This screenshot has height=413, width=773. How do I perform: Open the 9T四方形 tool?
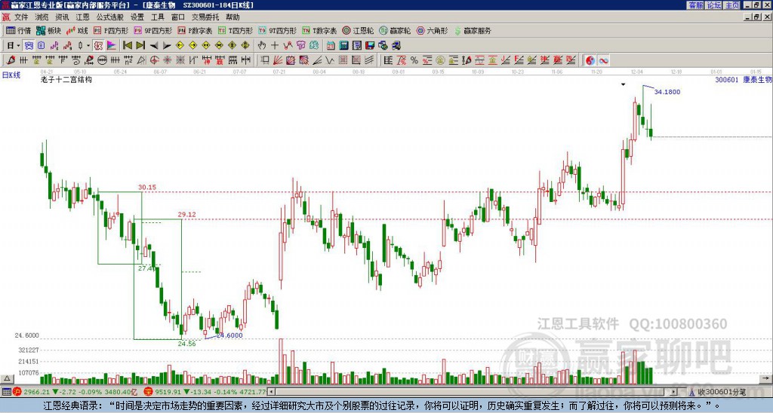(277, 30)
